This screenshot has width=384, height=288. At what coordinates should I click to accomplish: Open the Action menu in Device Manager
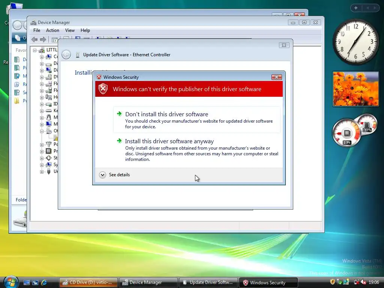point(52,30)
